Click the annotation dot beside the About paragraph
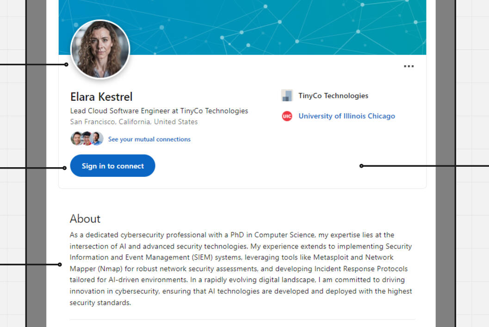489x327 pixels. [60, 265]
